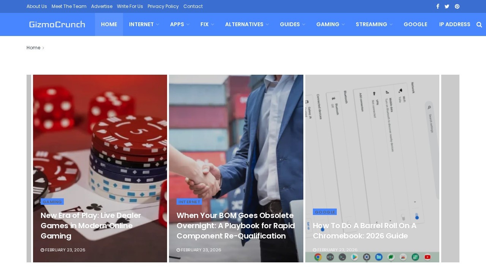486x273 pixels.
Task: Click the Gaming category tag on dice article
Action: pos(52,202)
